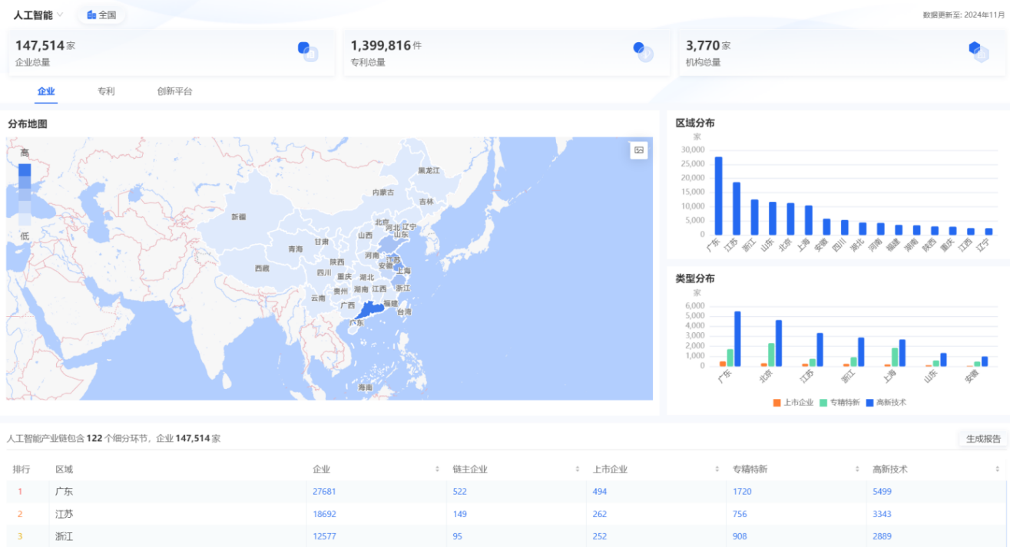Switch to the 创新平台 tab
The image size is (1010, 547).
[x=176, y=91]
